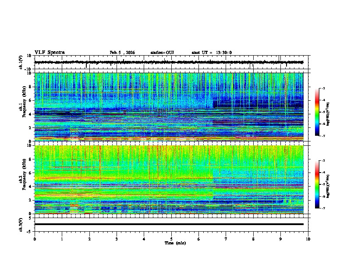
Task: Click the time axis tick label '9'
Action: coord(280,239)
